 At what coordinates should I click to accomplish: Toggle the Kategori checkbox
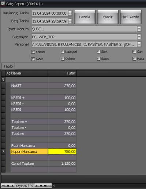63,52
